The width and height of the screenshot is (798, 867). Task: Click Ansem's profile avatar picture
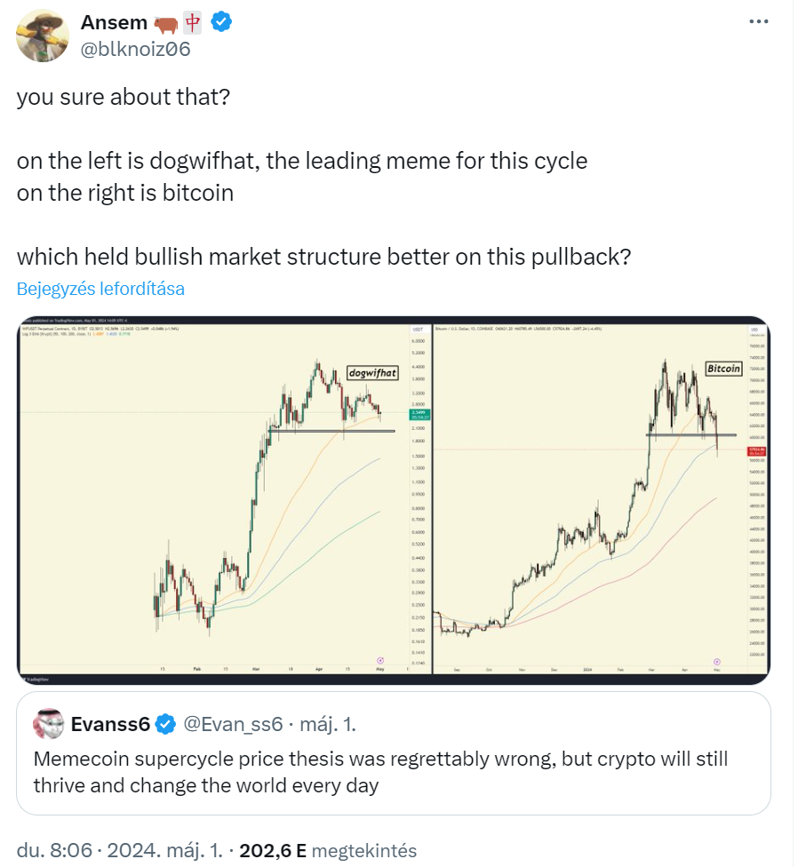click(44, 36)
